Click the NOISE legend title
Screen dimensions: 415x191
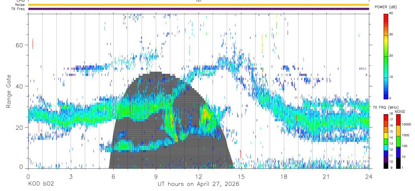tap(400, 112)
